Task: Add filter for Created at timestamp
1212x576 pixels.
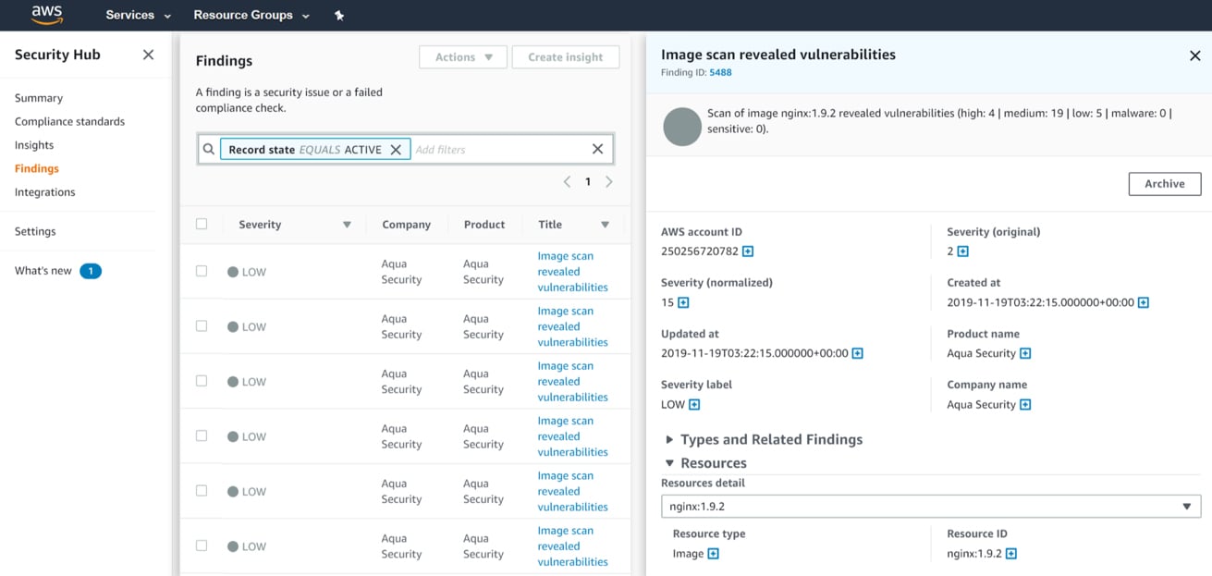Action: pyautogui.click(x=1143, y=302)
